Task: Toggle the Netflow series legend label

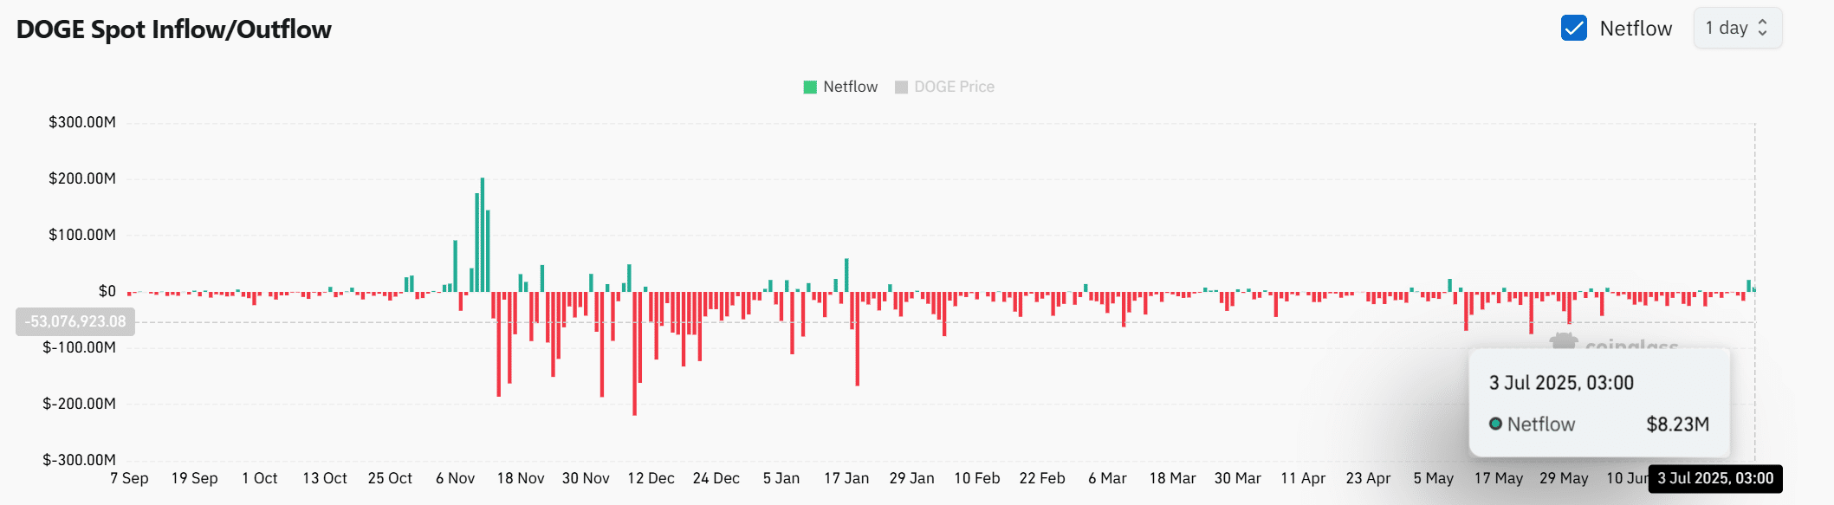Action: [850, 87]
